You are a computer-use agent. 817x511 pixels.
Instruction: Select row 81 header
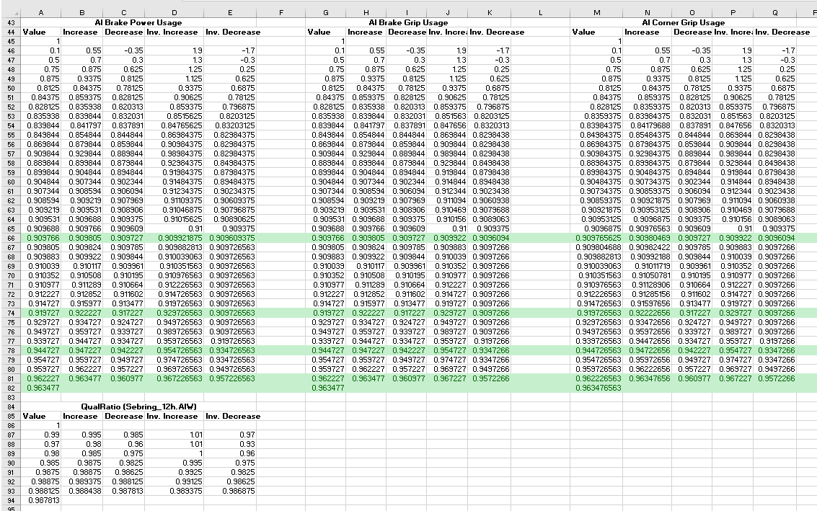tap(10, 378)
